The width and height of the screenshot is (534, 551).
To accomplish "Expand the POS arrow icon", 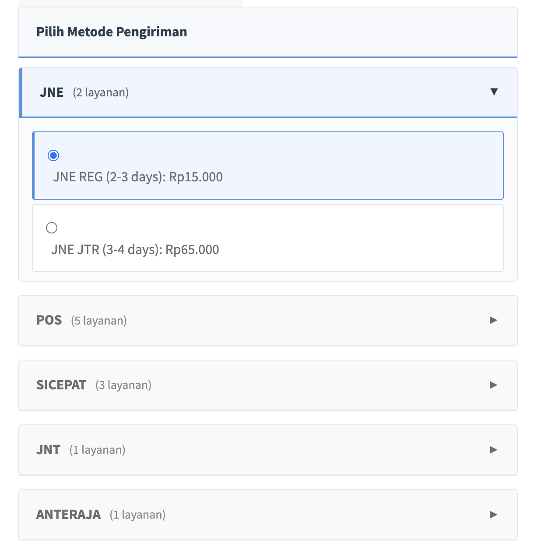I will (x=494, y=320).
